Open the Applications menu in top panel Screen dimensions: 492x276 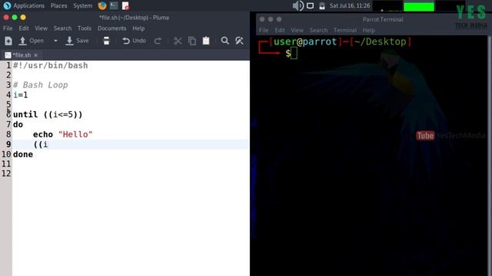(24, 5)
